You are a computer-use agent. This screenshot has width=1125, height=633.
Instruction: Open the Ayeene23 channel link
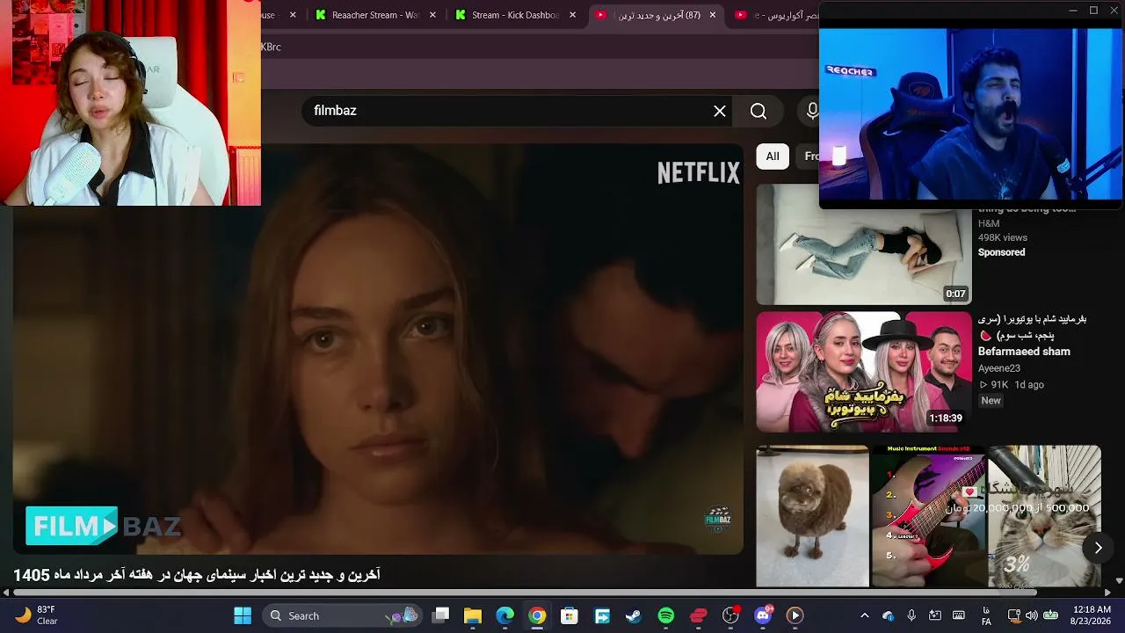pos(999,368)
